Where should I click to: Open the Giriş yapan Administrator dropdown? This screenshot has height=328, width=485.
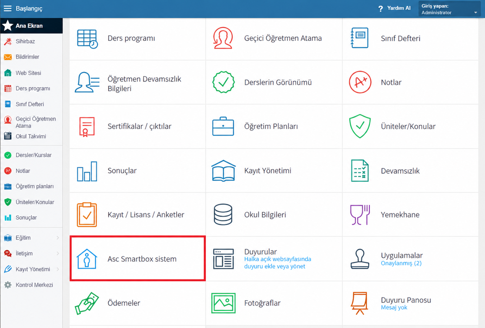(x=449, y=9)
